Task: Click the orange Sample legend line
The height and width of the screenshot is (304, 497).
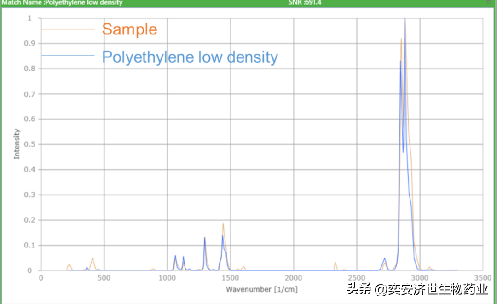Action: point(68,29)
